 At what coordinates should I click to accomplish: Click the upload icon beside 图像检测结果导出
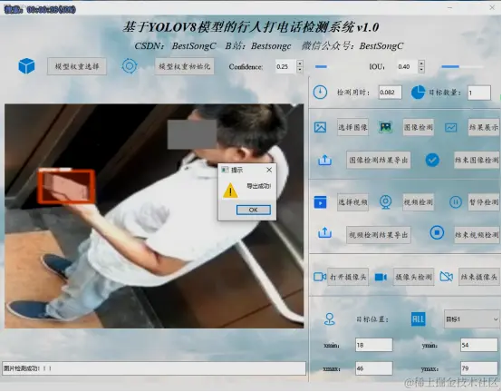[x=324, y=160]
